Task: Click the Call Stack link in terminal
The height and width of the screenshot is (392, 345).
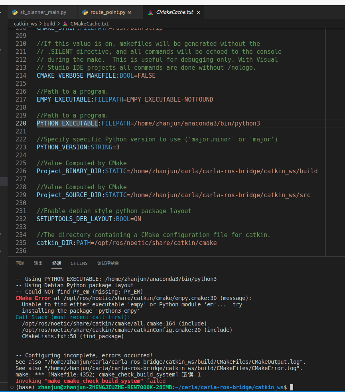Action: (73, 317)
